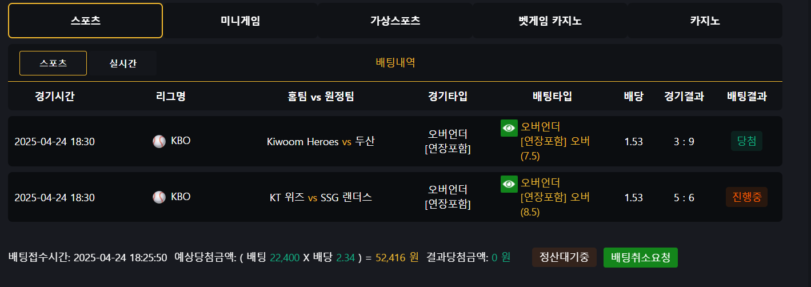Switch to the 실시간 sub-tab
This screenshot has width=811, height=287.
coord(123,63)
